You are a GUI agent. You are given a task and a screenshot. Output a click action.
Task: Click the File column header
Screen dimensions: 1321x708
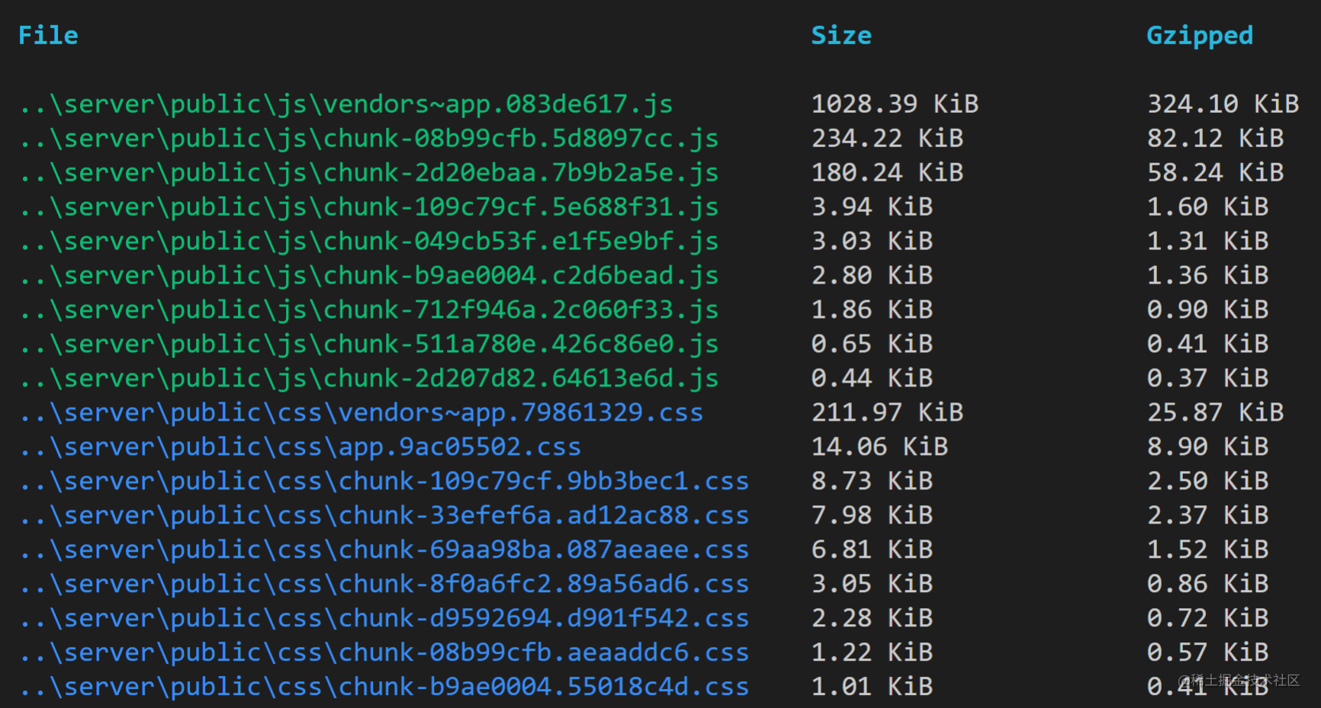pos(48,36)
